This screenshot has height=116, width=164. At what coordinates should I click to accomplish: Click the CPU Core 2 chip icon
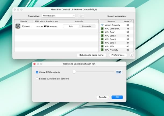click(x=102, y=35)
